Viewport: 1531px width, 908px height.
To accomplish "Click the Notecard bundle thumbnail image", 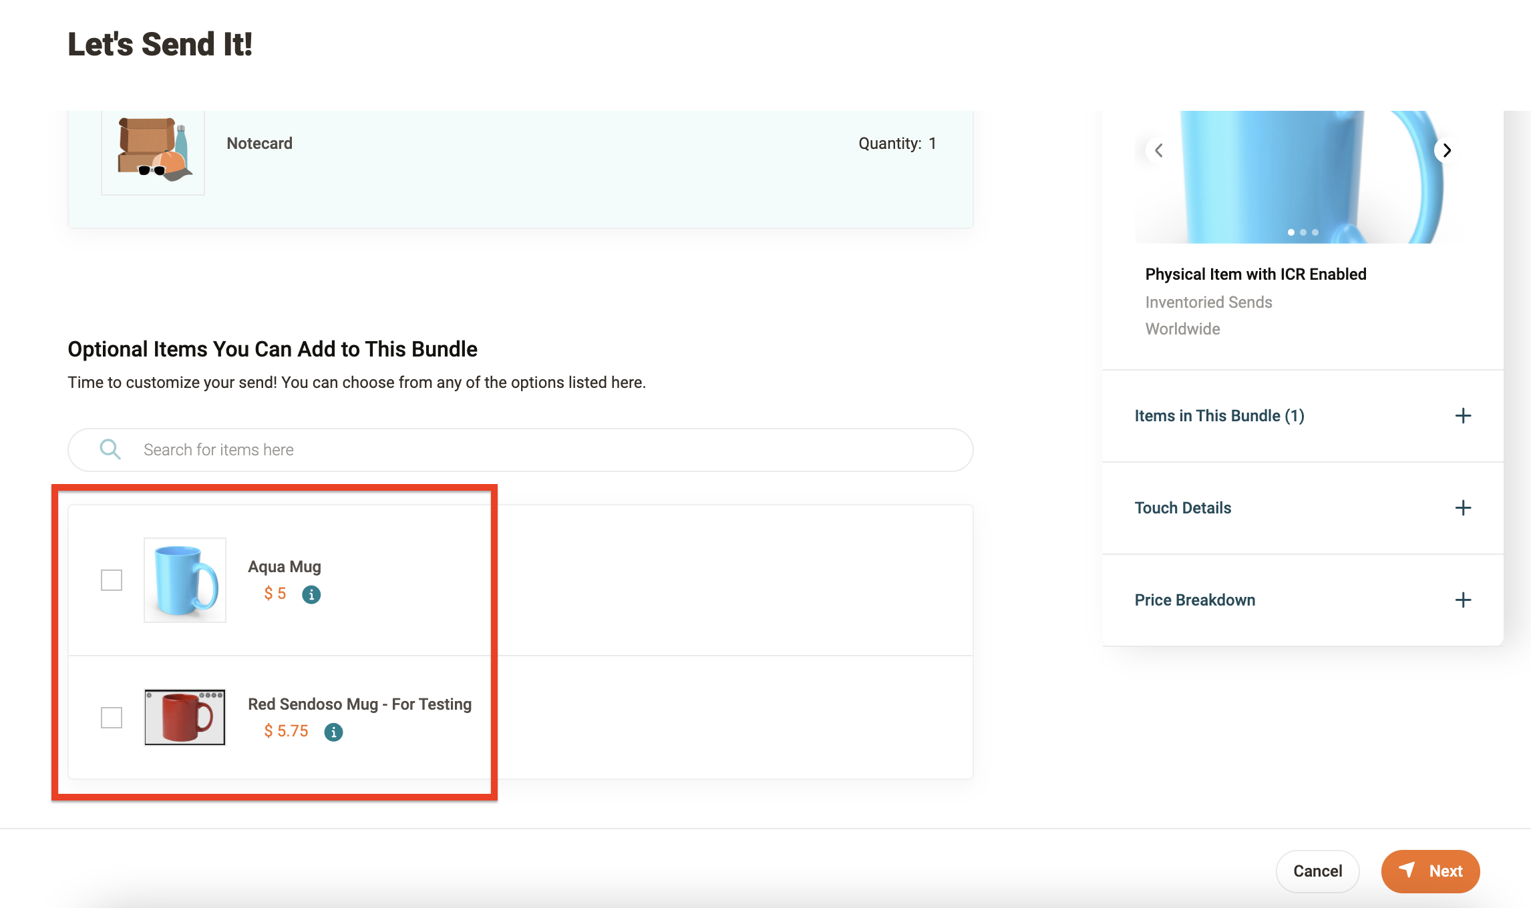I will (x=153, y=150).
